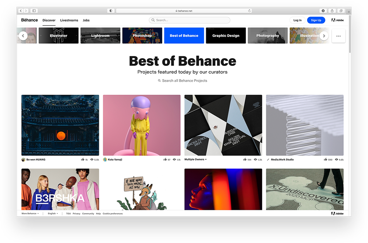This screenshot has width=368, height=243.
Task: Go to the Jobs tab
Action: click(86, 20)
